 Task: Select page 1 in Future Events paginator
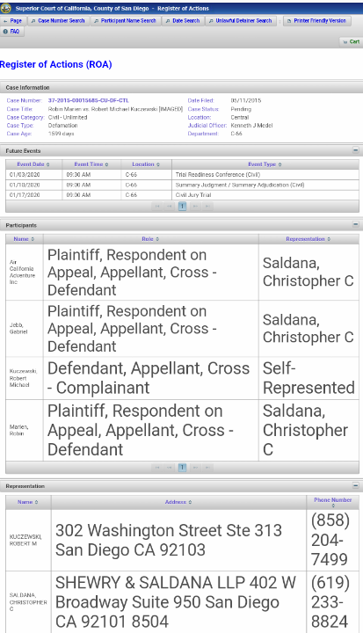click(x=182, y=207)
